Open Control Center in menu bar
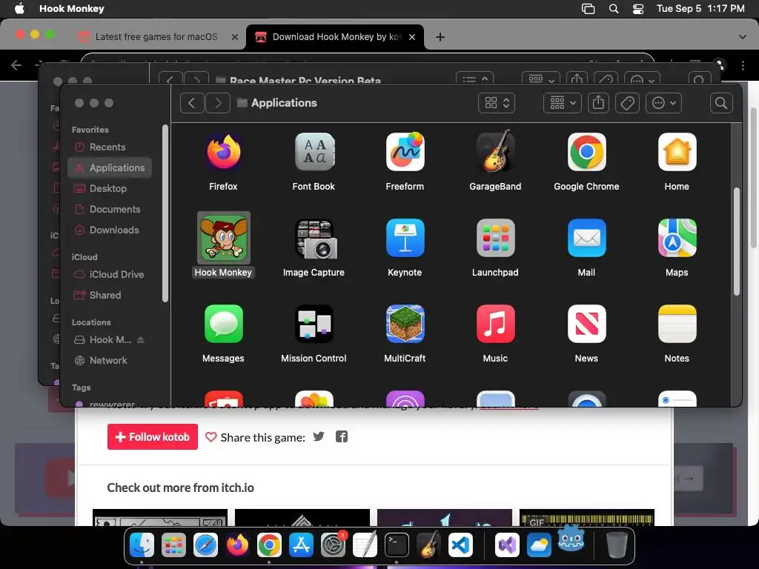 pos(638,9)
